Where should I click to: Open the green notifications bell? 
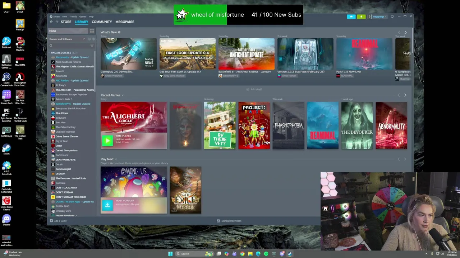361,16
